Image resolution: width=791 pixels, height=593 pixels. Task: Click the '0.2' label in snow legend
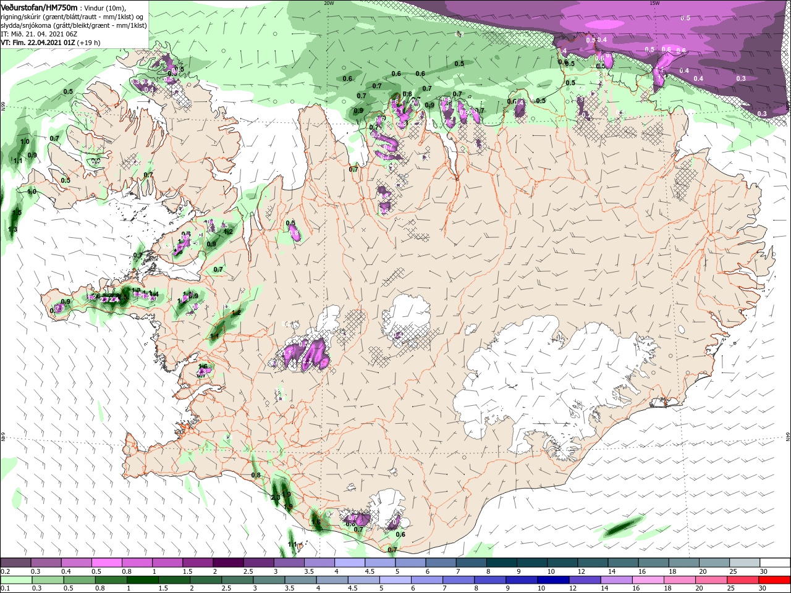(5, 571)
